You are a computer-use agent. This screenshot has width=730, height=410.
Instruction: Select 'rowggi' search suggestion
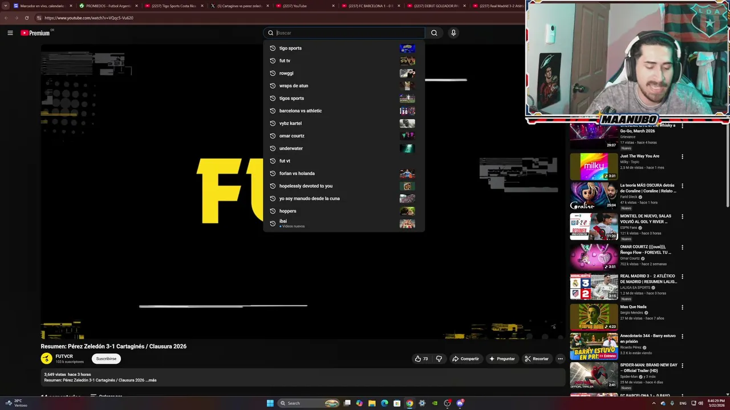click(343, 73)
